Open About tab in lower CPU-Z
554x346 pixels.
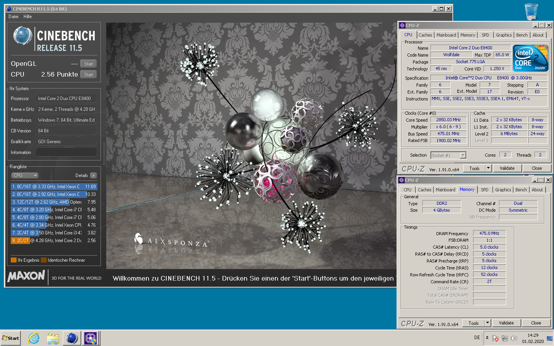click(537, 190)
